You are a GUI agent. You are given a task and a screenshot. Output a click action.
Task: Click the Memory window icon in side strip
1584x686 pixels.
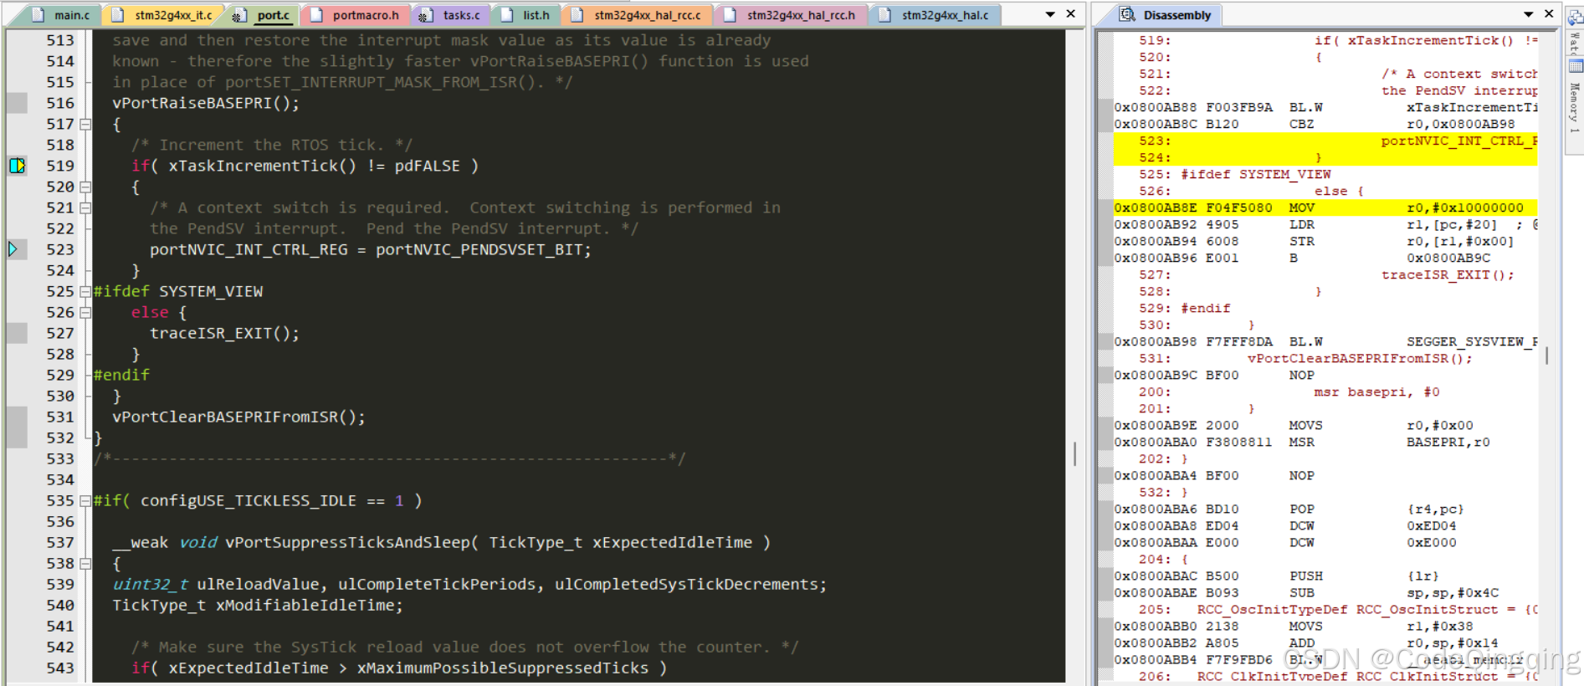pos(1575,65)
